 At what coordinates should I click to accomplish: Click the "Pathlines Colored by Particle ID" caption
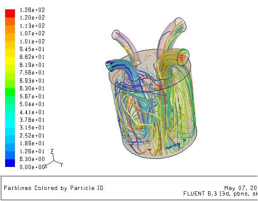[53, 188]
